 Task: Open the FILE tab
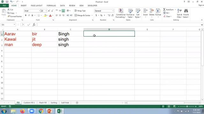[x=4, y=6]
